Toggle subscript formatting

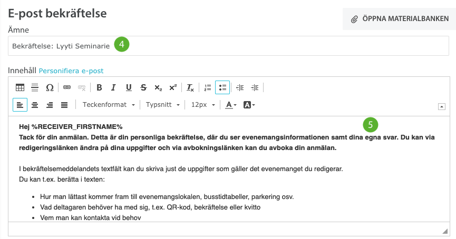(x=158, y=87)
